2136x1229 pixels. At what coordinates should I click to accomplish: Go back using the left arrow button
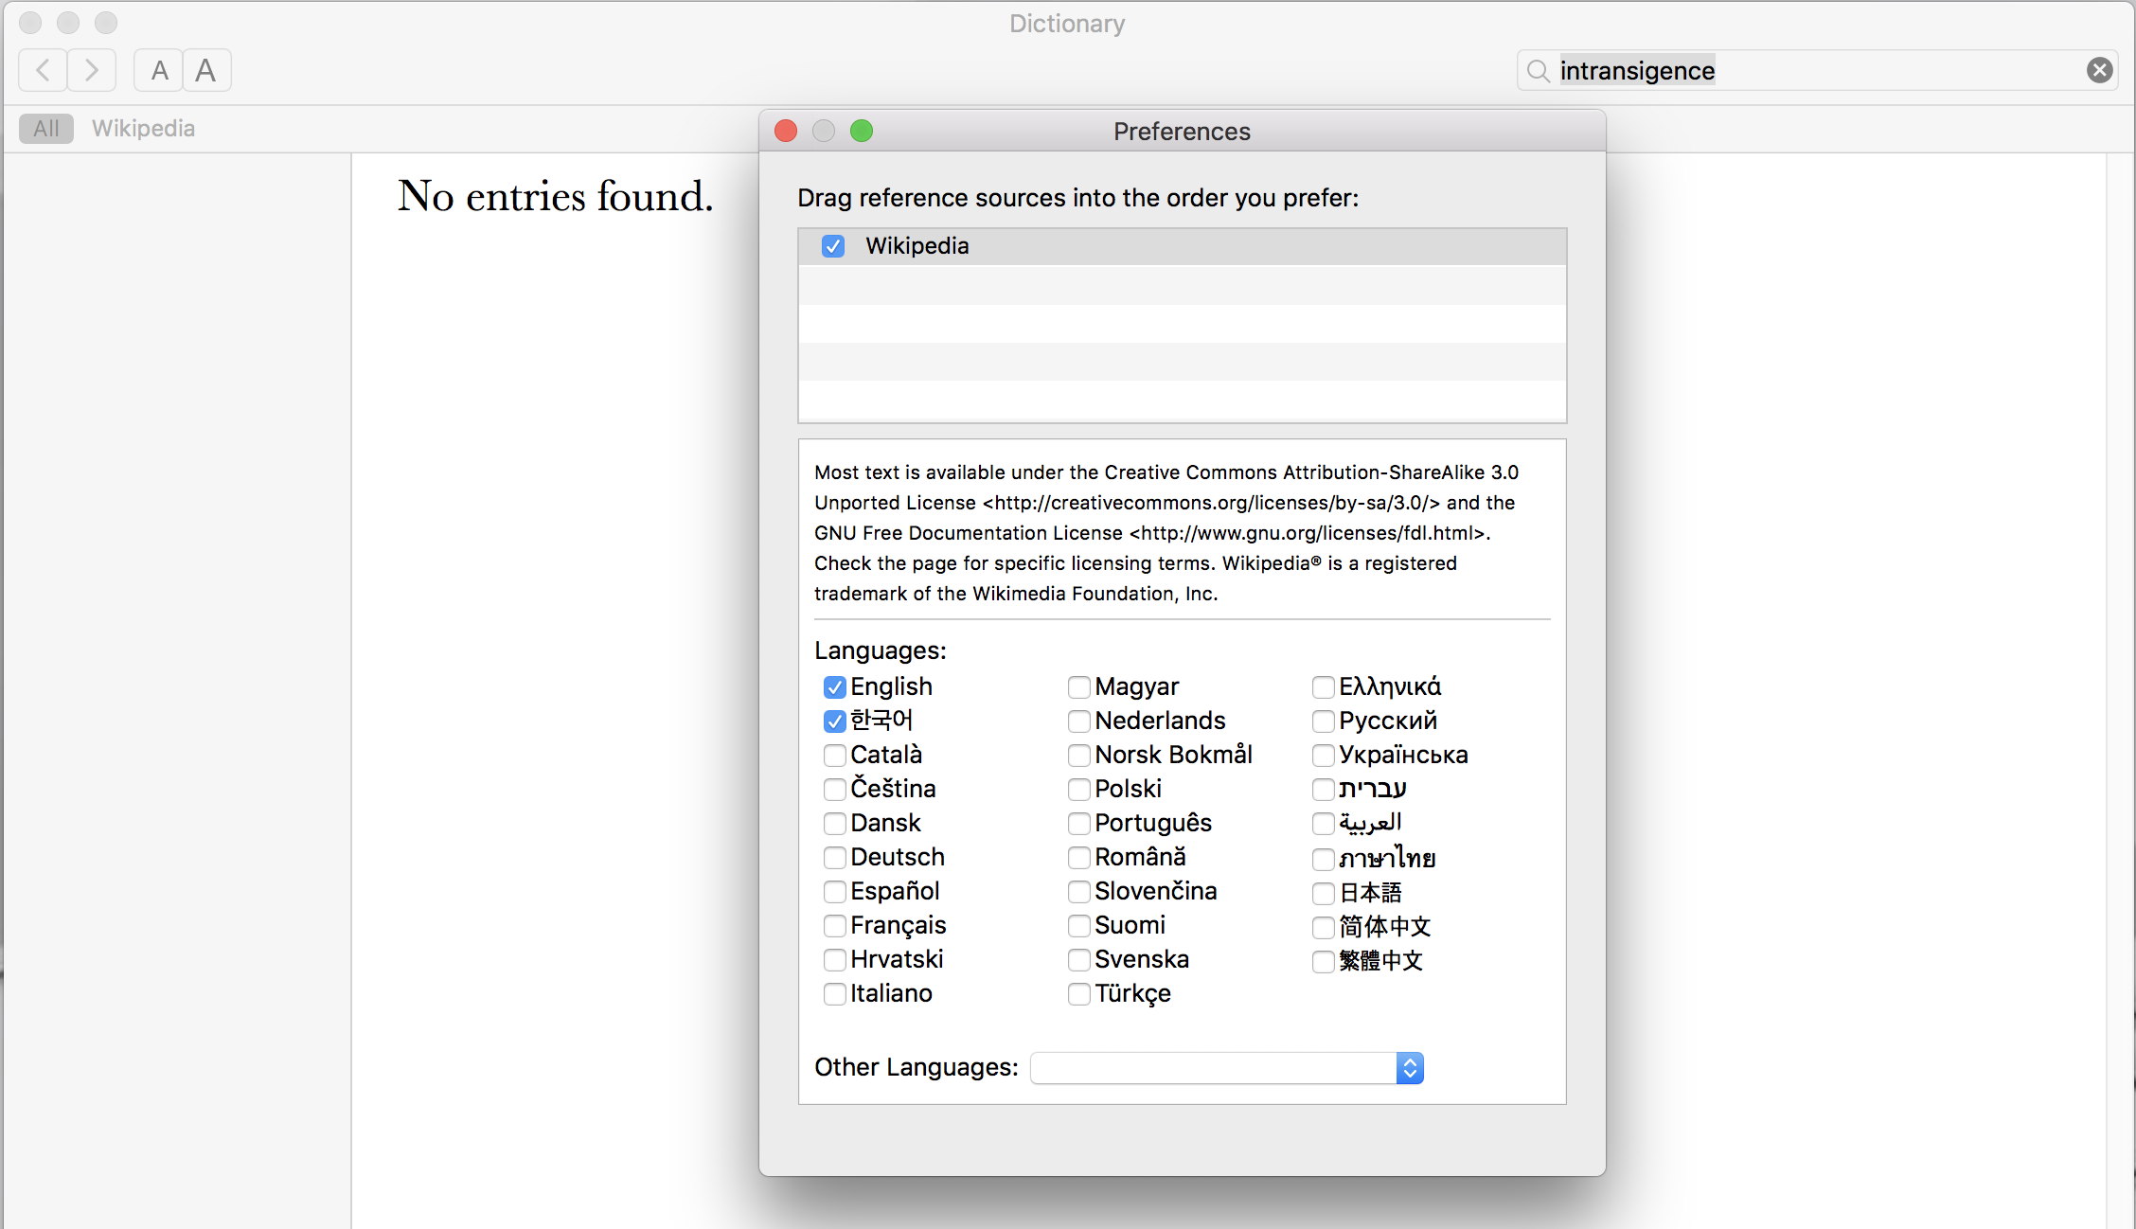pyautogui.click(x=43, y=70)
